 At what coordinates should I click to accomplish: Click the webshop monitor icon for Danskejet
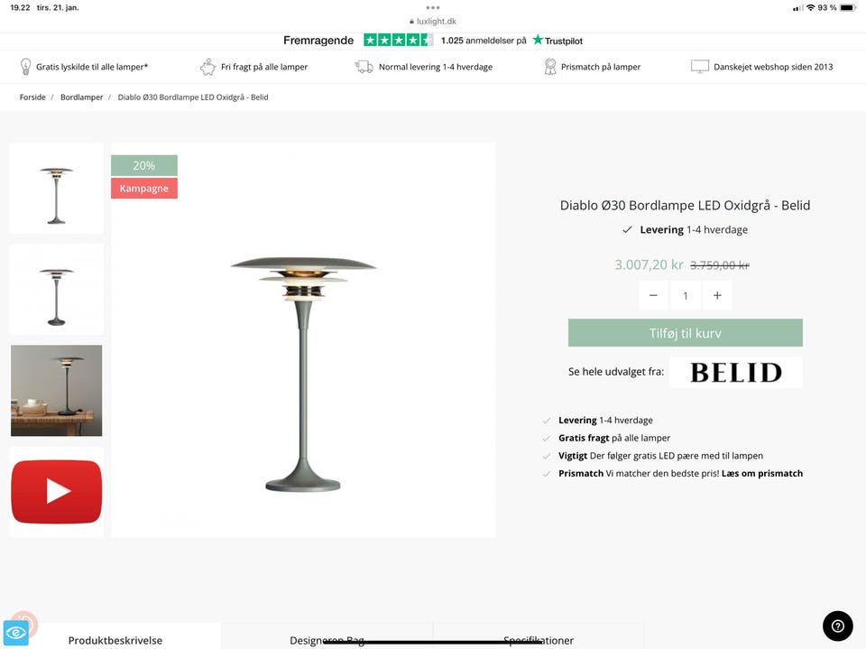700,66
